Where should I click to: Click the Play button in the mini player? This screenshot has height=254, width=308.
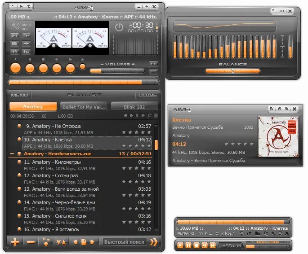(180, 245)
